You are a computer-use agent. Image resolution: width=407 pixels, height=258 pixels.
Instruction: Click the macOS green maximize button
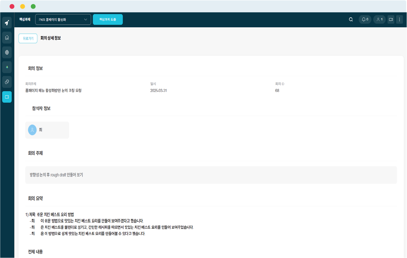(33, 7)
